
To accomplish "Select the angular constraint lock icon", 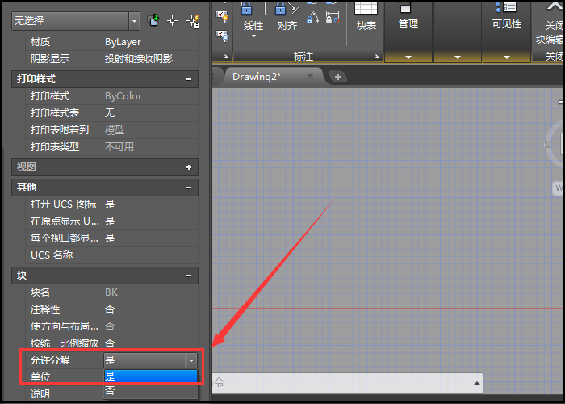I will click(x=313, y=17).
